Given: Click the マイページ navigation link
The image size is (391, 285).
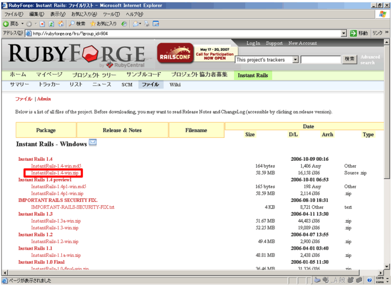Looking at the screenshot, I should [x=49, y=74].
